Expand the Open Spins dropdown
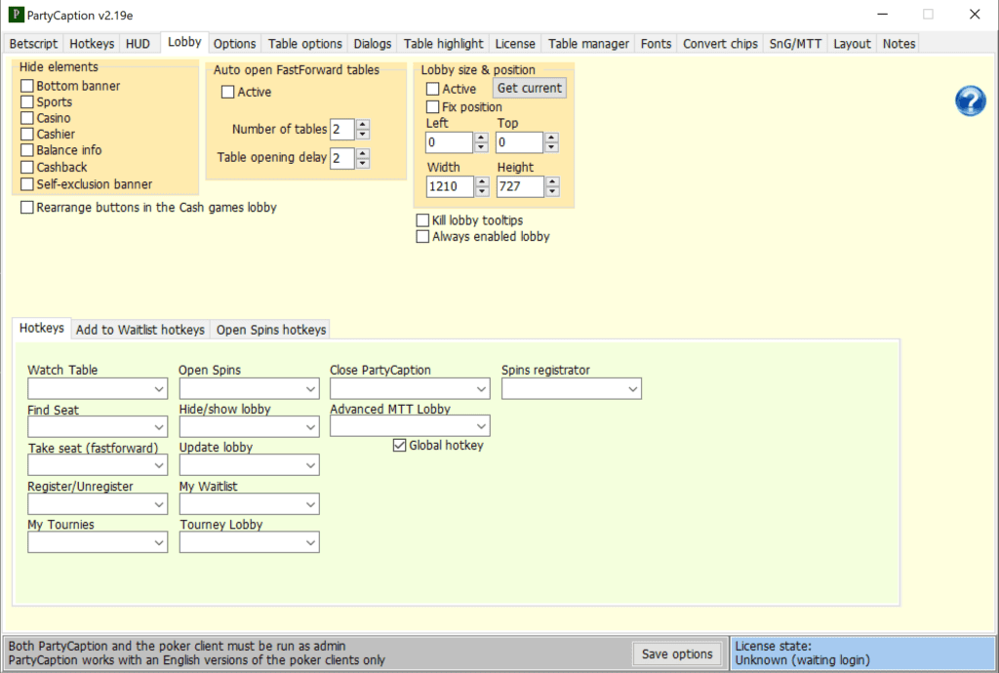 click(249, 388)
